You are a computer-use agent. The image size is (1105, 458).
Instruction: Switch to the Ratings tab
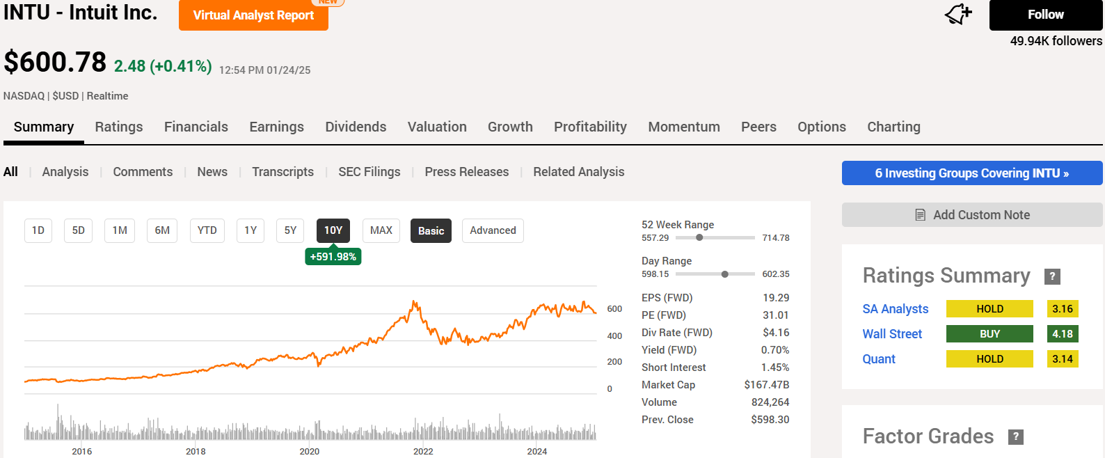pos(119,127)
